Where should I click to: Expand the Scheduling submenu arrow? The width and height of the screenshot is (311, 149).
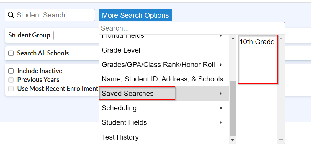point(221,108)
